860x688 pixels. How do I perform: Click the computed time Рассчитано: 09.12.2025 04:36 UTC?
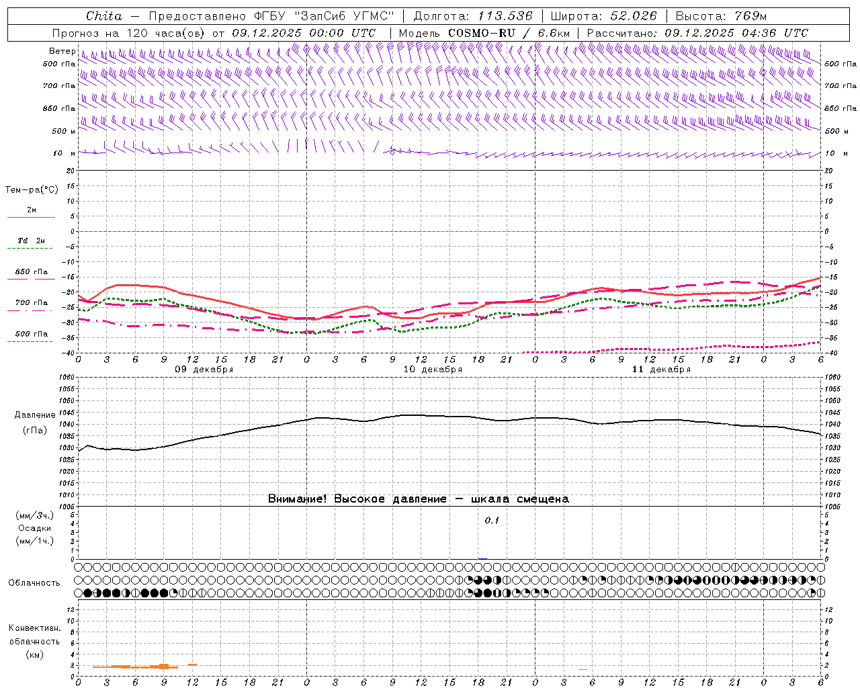point(697,33)
